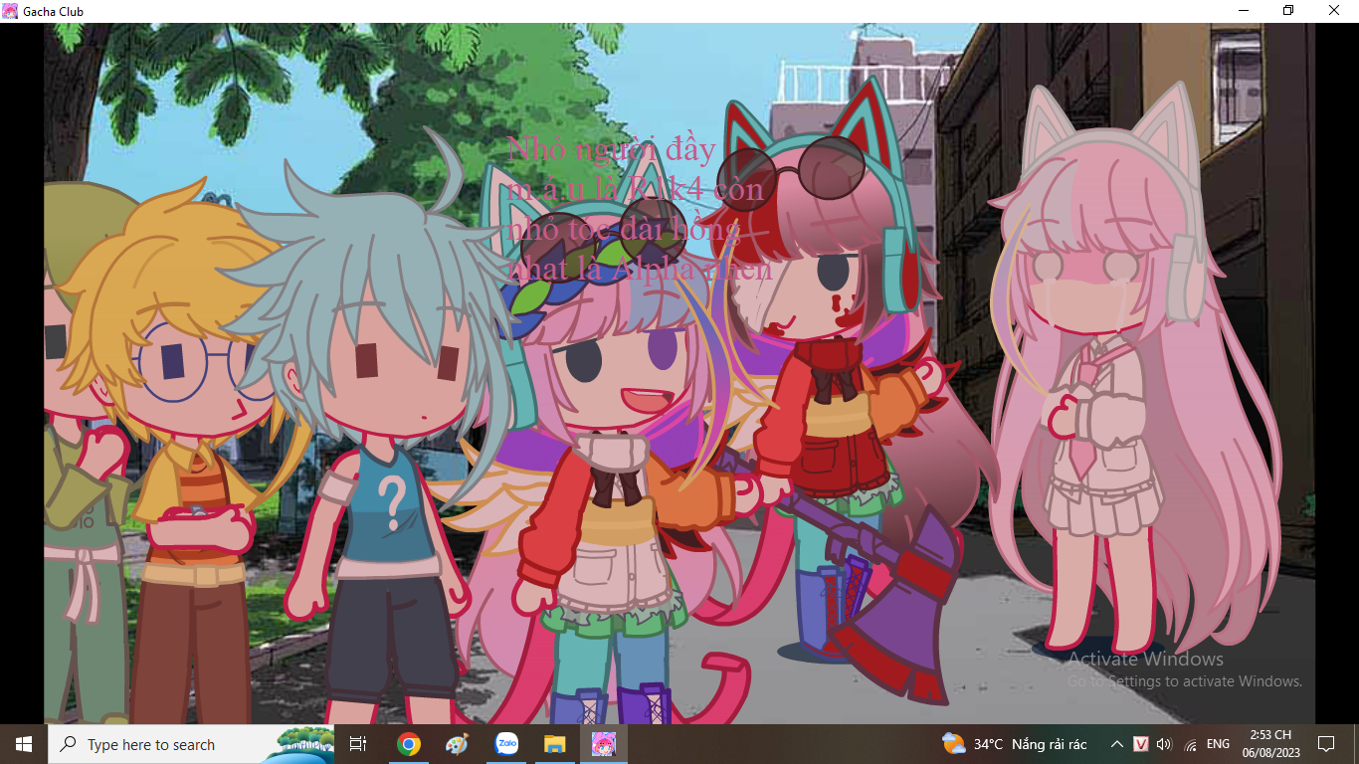Launch Paint from the taskbar
This screenshot has height=764, width=1359.
[x=457, y=744]
